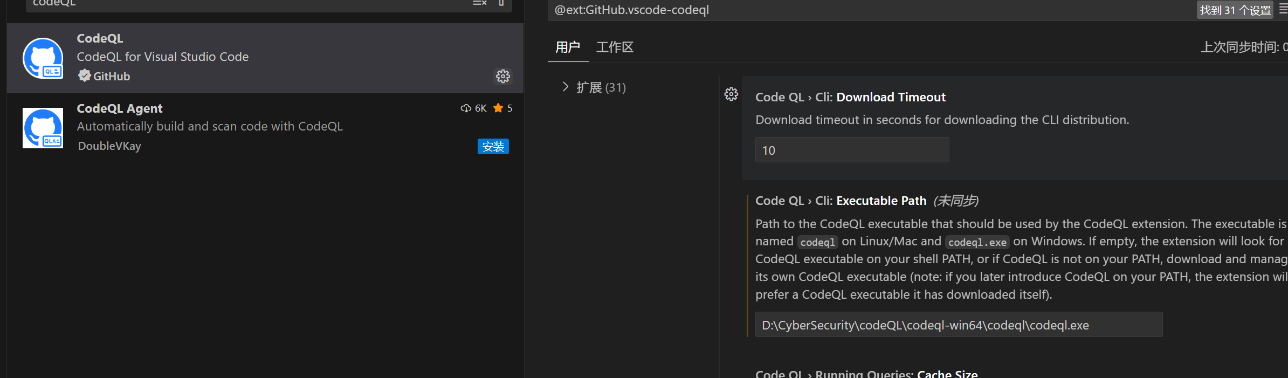Viewport: 1288px width, 378px height.
Task: Click the CodeQL extension logo
Action: coord(43,58)
